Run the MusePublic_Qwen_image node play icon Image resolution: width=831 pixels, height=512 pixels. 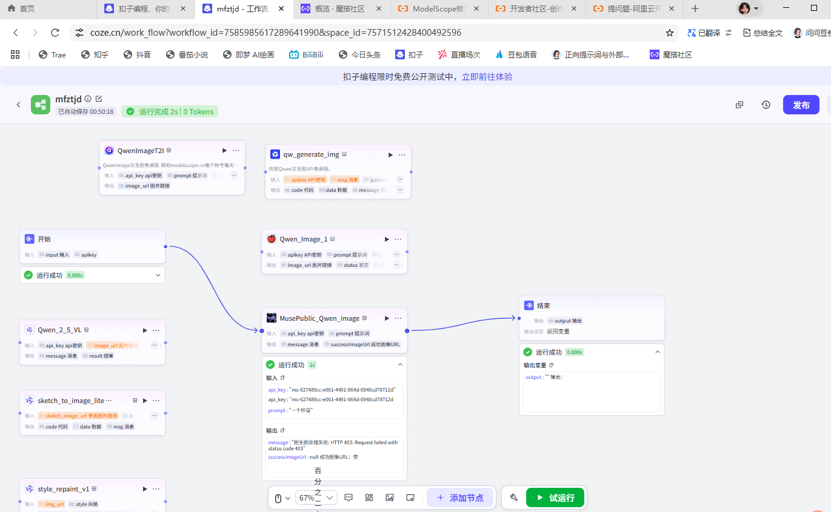(387, 318)
